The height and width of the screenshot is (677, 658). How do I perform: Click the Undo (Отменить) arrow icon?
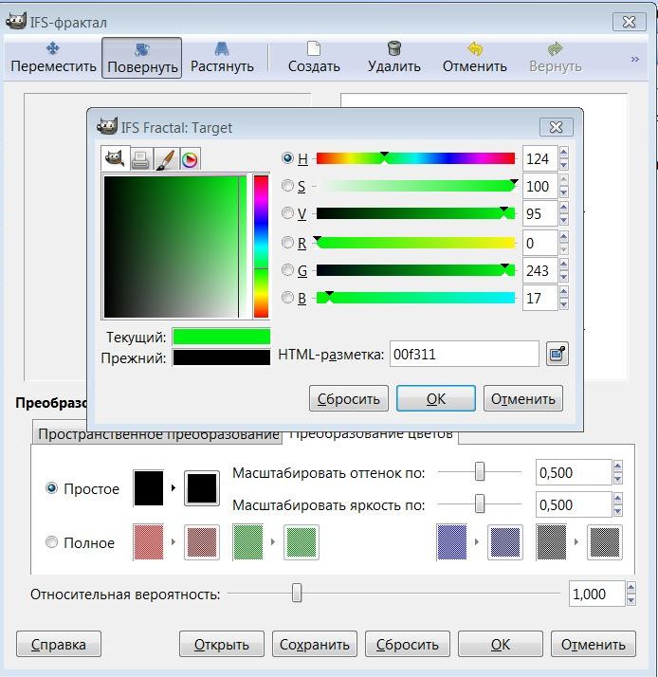coord(475,57)
